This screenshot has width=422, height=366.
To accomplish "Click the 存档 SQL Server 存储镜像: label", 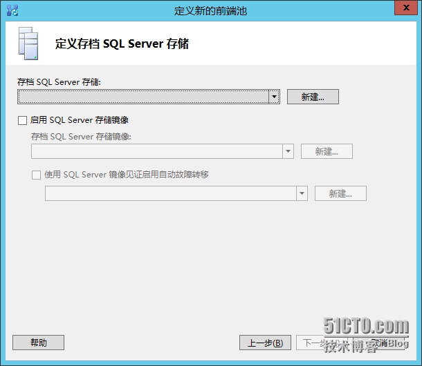I will coord(81,137).
